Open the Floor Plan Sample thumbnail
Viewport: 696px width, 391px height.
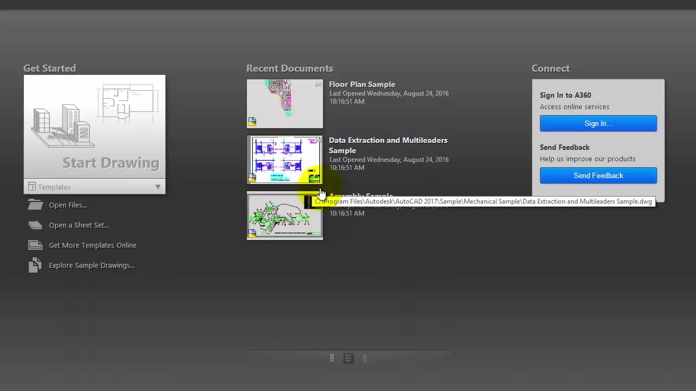tap(285, 104)
